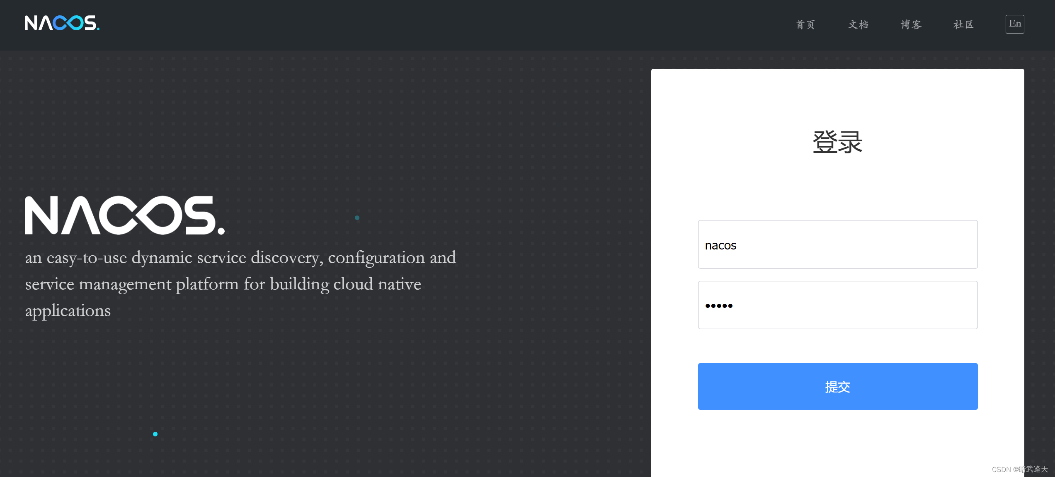The image size is (1055, 477).
Task: Click the CSDN watermark text at bottom right
Action: pos(1019,469)
